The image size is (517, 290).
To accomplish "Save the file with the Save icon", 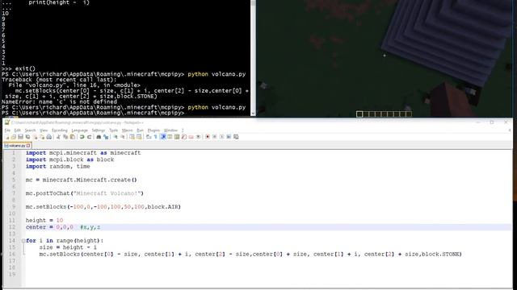I will pos(20,137).
